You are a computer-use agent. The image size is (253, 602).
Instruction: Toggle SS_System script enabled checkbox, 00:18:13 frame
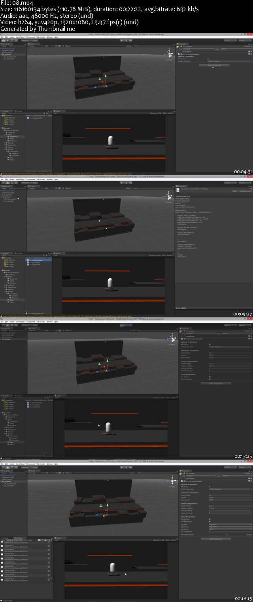tap(184, 481)
